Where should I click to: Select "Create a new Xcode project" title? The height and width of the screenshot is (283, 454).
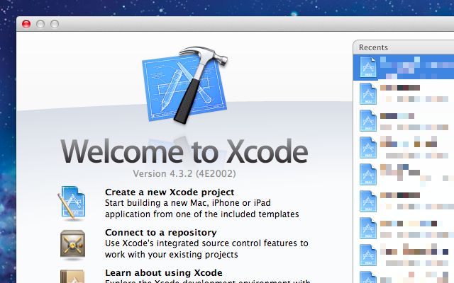[170, 192]
